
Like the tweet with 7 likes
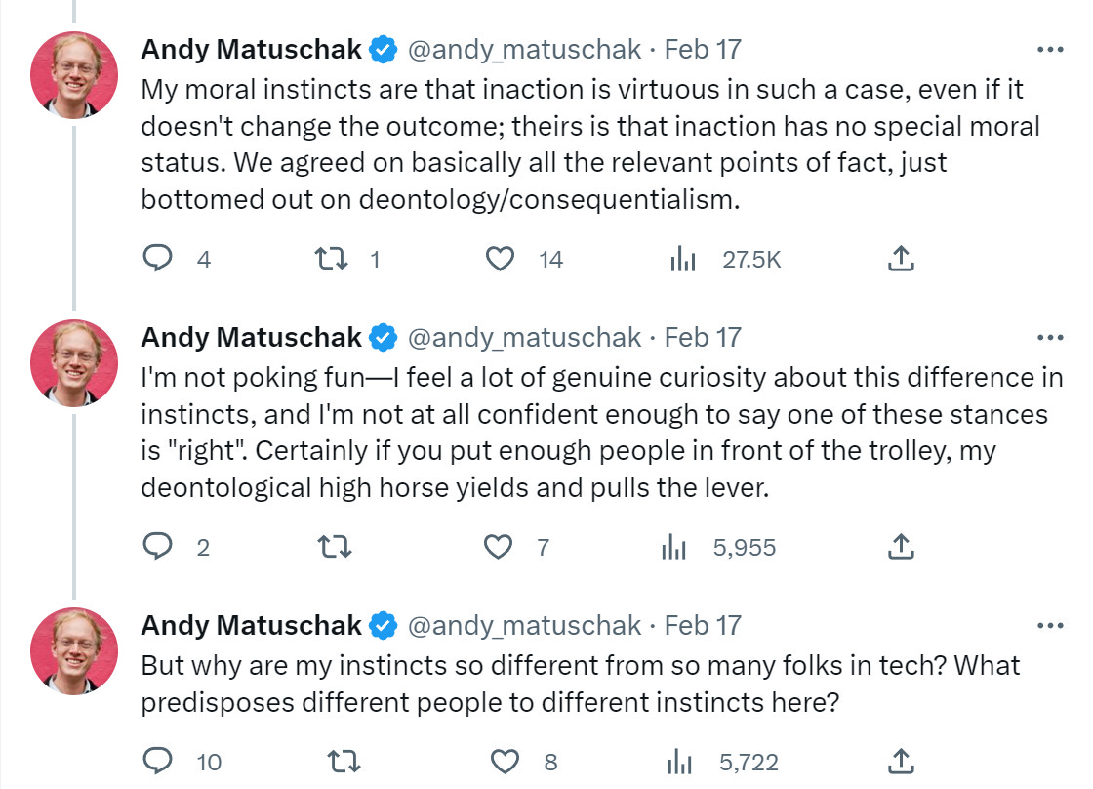(x=500, y=547)
